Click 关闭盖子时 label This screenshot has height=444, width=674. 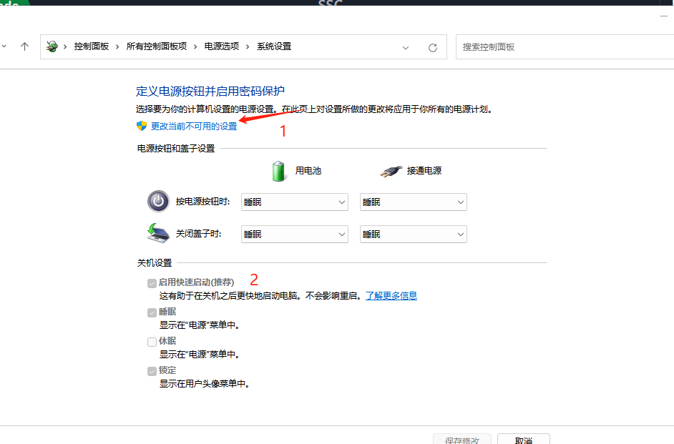(x=199, y=234)
